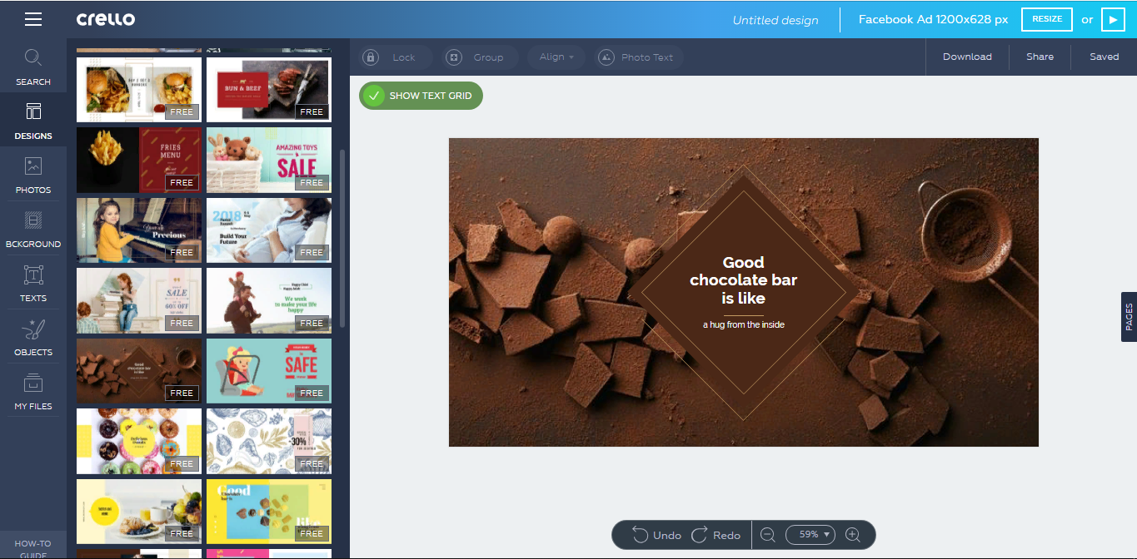Expand the Align dropdown
The image size is (1137, 559).
pyautogui.click(x=556, y=57)
